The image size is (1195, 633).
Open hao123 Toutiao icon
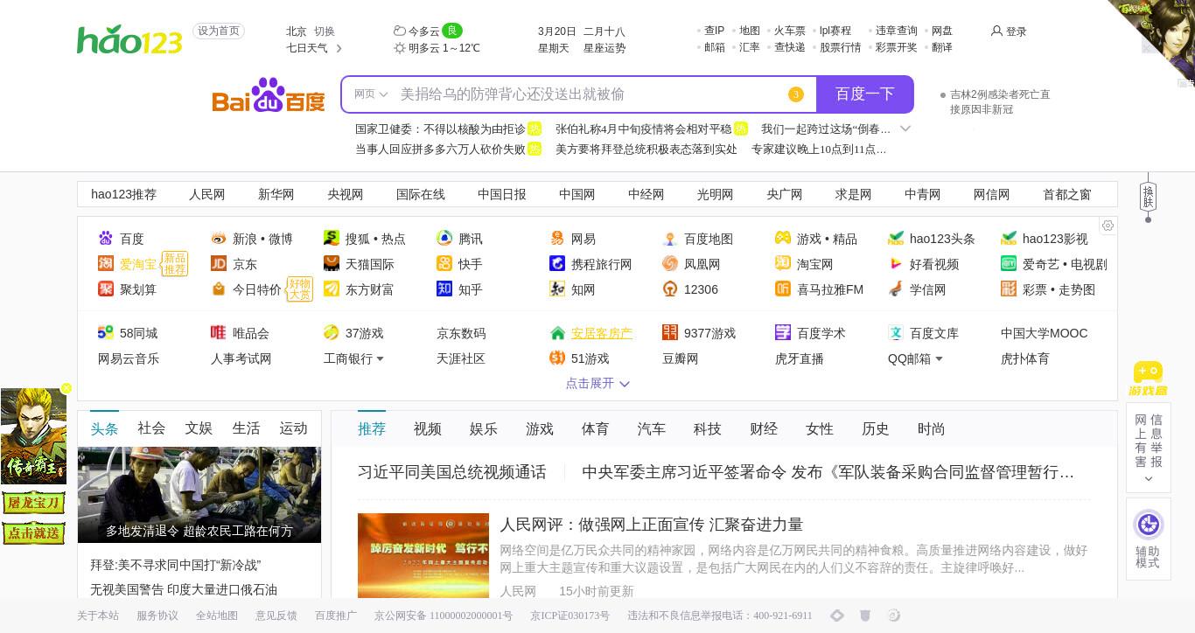coord(896,238)
